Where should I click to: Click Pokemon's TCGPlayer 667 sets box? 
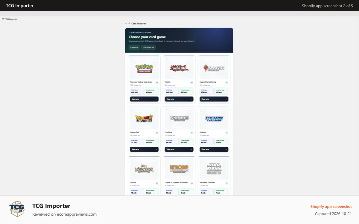137,91
